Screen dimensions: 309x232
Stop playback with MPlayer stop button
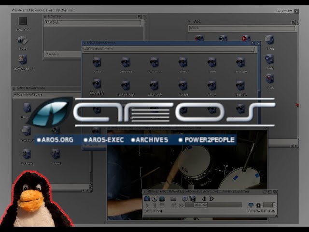point(162,205)
